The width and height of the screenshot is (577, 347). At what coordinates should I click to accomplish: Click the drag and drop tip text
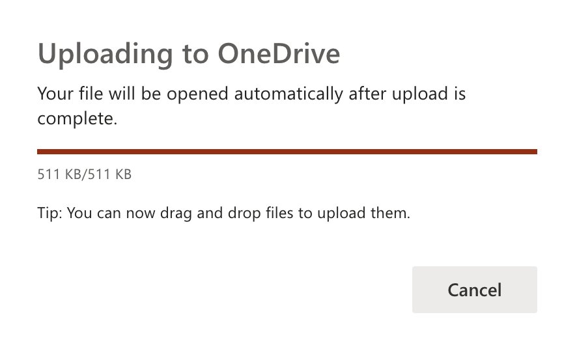(x=223, y=213)
